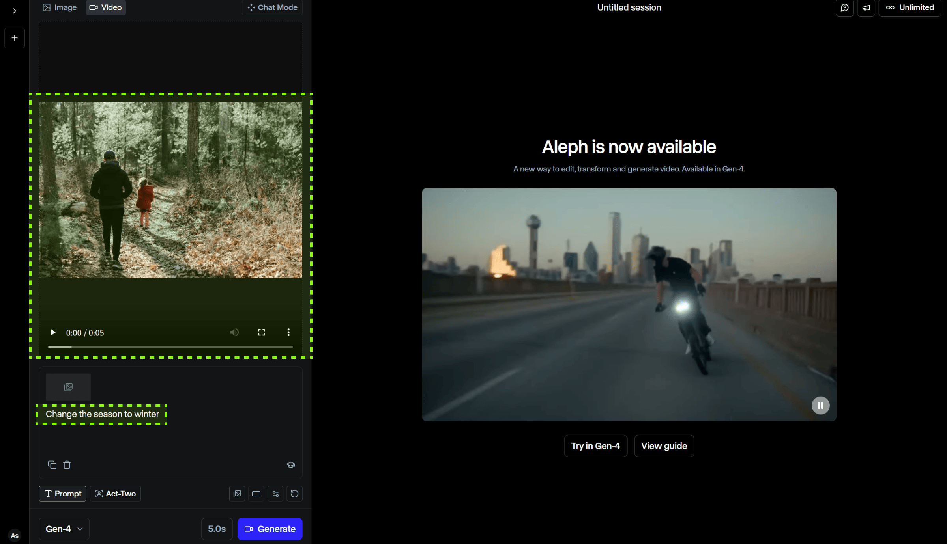Copy the prompt text
The width and height of the screenshot is (947, 544).
tap(52, 465)
